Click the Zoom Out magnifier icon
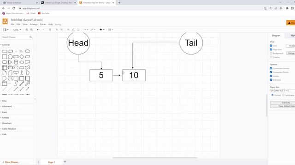The height and width of the screenshot is (165, 295). coord(32,29)
